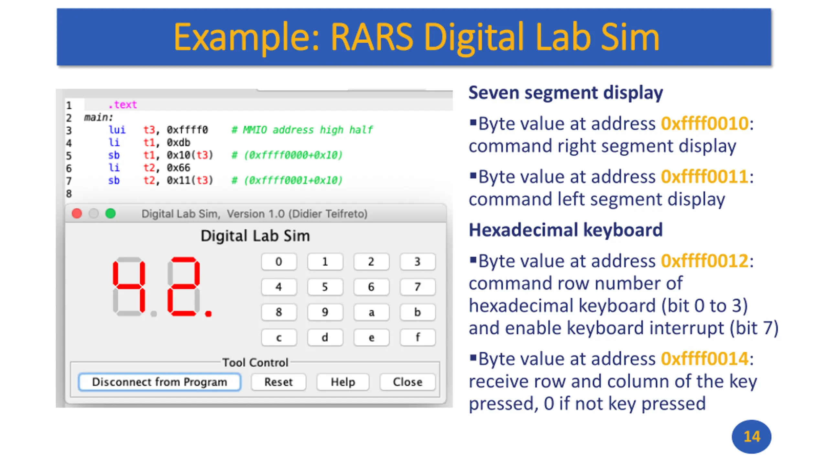Click the Close button in Tool Control

tap(407, 382)
